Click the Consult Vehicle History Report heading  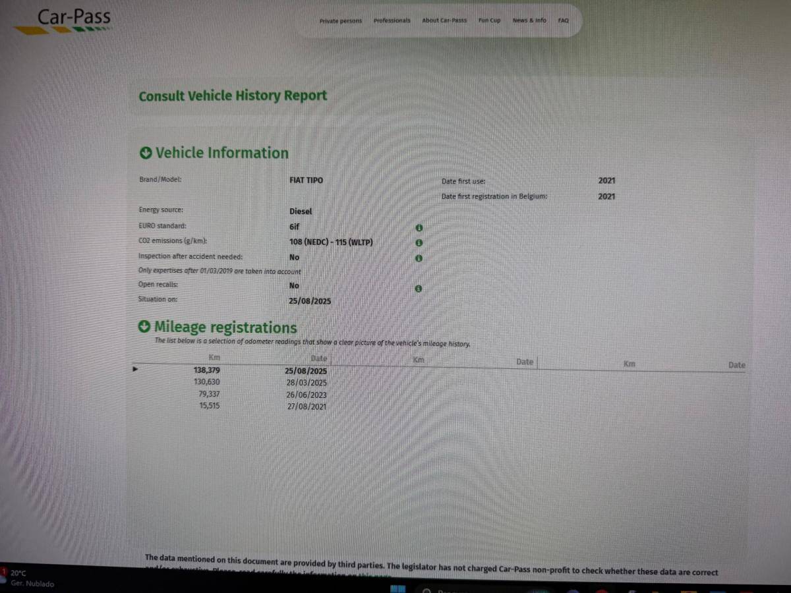click(x=233, y=96)
